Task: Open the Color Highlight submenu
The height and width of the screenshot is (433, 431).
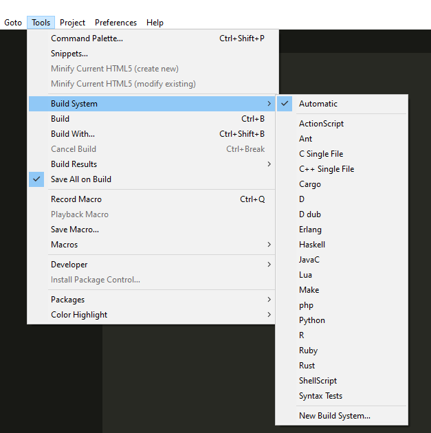Action: click(78, 315)
